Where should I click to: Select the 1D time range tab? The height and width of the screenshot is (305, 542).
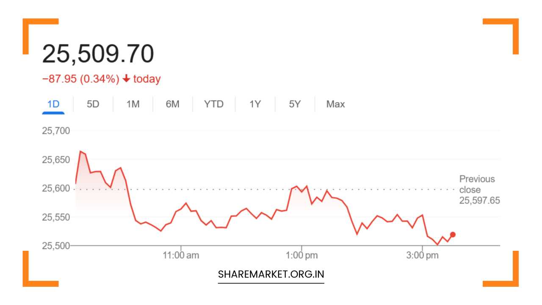(x=53, y=104)
